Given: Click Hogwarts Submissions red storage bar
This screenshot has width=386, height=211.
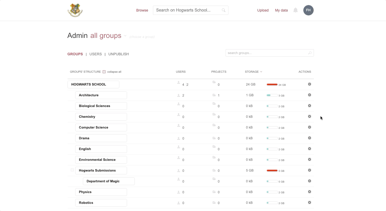Looking at the screenshot, I should click(272, 171).
